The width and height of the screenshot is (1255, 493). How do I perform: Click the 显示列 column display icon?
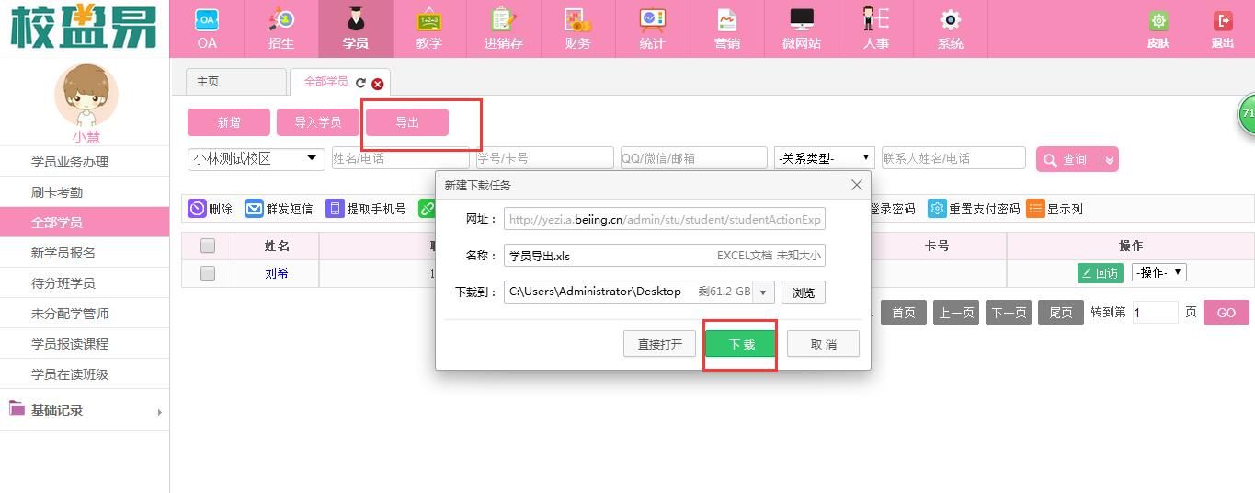[1035, 209]
